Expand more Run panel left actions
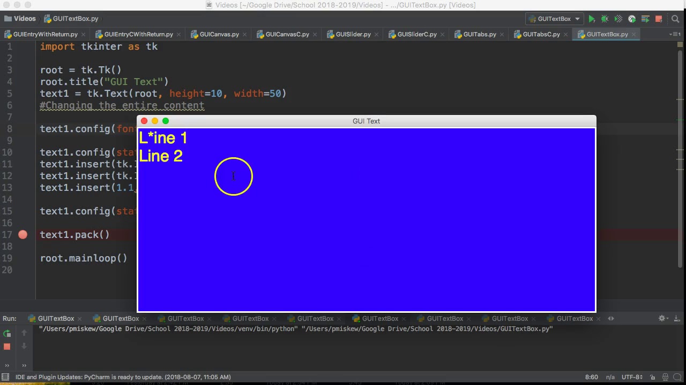Screen dimensions: 686x385 pos(7,366)
